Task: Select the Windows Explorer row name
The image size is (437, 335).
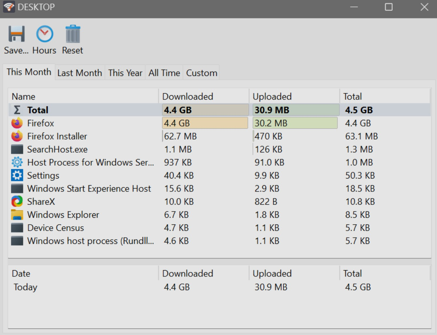Action: pyautogui.click(x=63, y=215)
